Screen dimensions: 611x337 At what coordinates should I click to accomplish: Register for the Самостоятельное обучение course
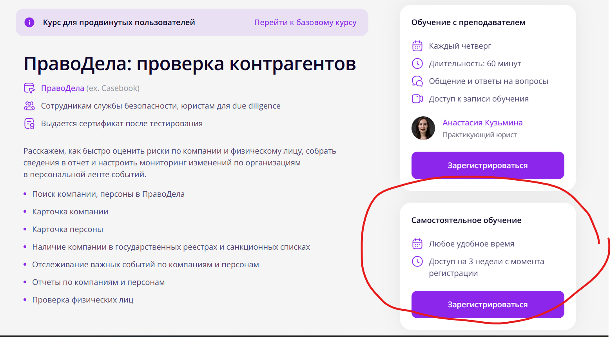[x=488, y=304]
